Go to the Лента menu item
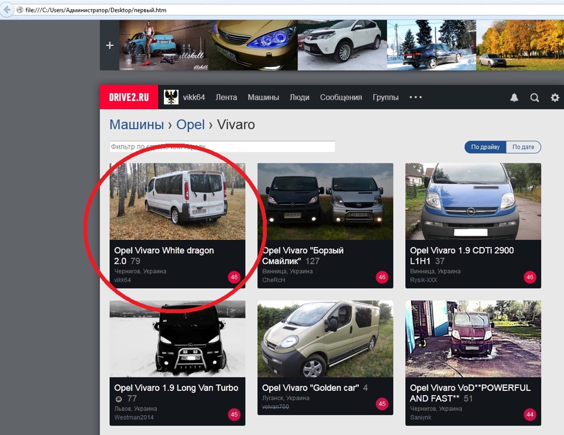This screenshot has width=564, height=435. [226, 97]
